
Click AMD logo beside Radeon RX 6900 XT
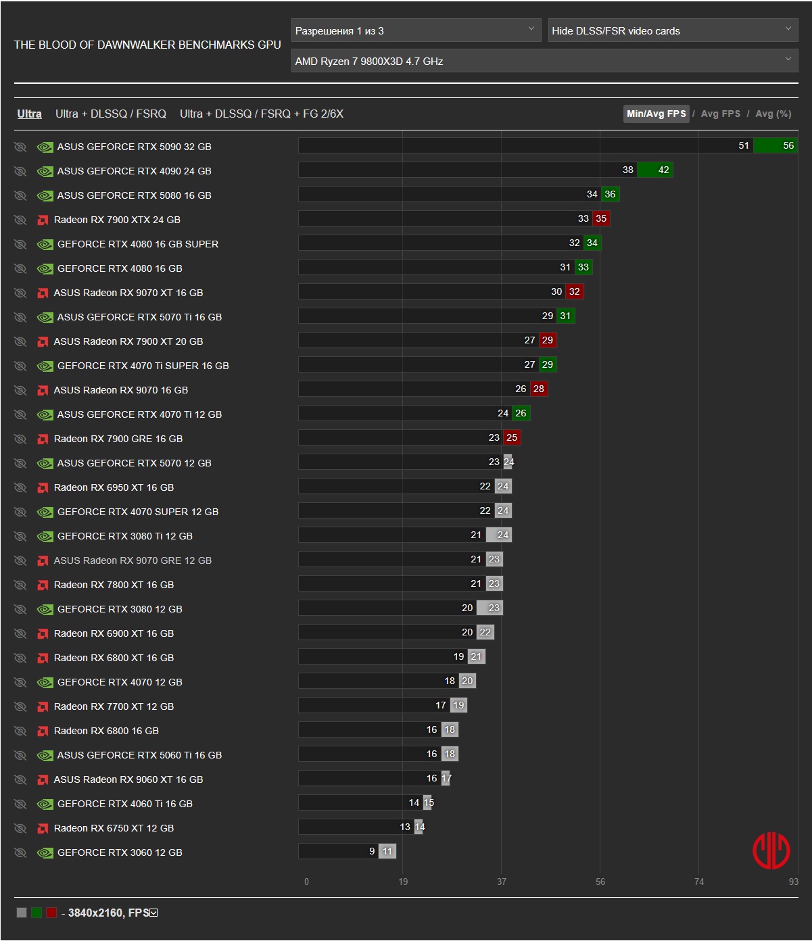43,633
